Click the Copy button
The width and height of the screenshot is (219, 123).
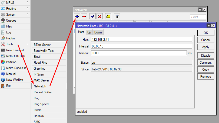206,70
